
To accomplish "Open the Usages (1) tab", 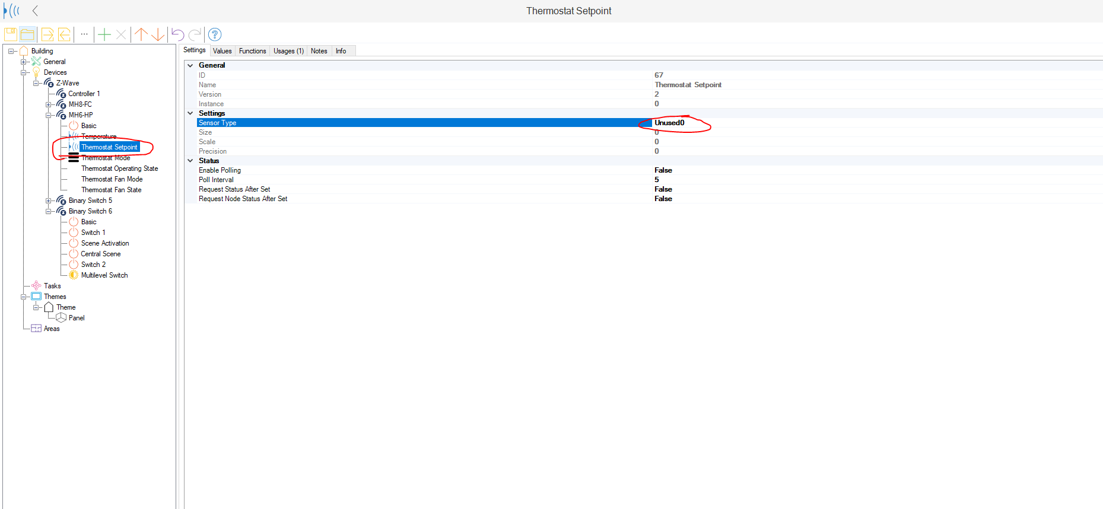I will (x=288, y=51).
